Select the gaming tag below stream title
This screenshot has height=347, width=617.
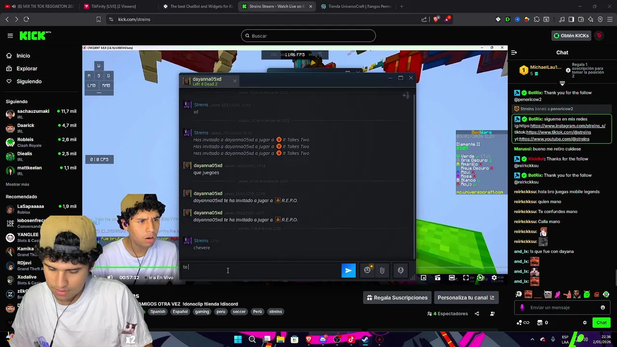click(x=202, y=312)
